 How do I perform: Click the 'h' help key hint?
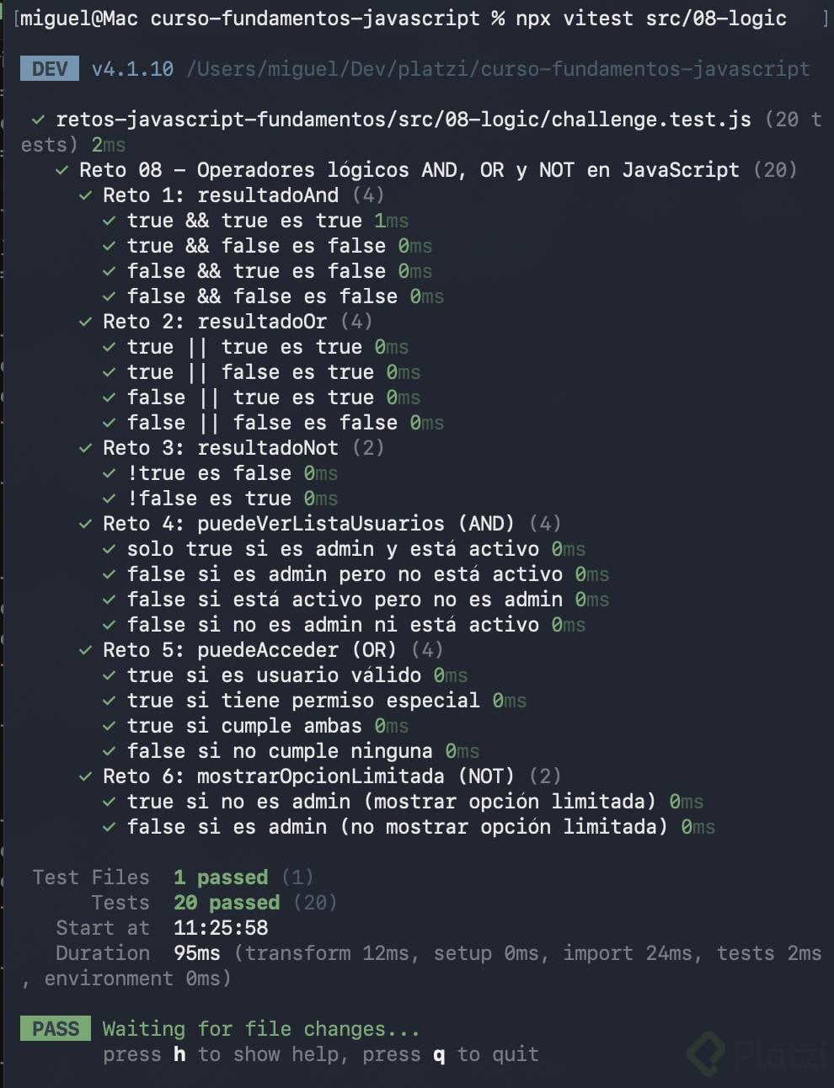179,1054
